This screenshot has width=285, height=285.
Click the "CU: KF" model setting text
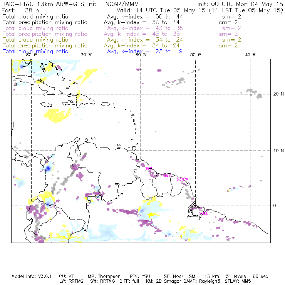67,277
